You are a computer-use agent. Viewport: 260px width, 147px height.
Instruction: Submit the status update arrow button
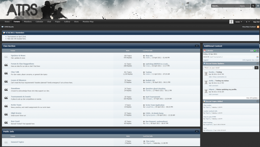click(x=256, y=68)
